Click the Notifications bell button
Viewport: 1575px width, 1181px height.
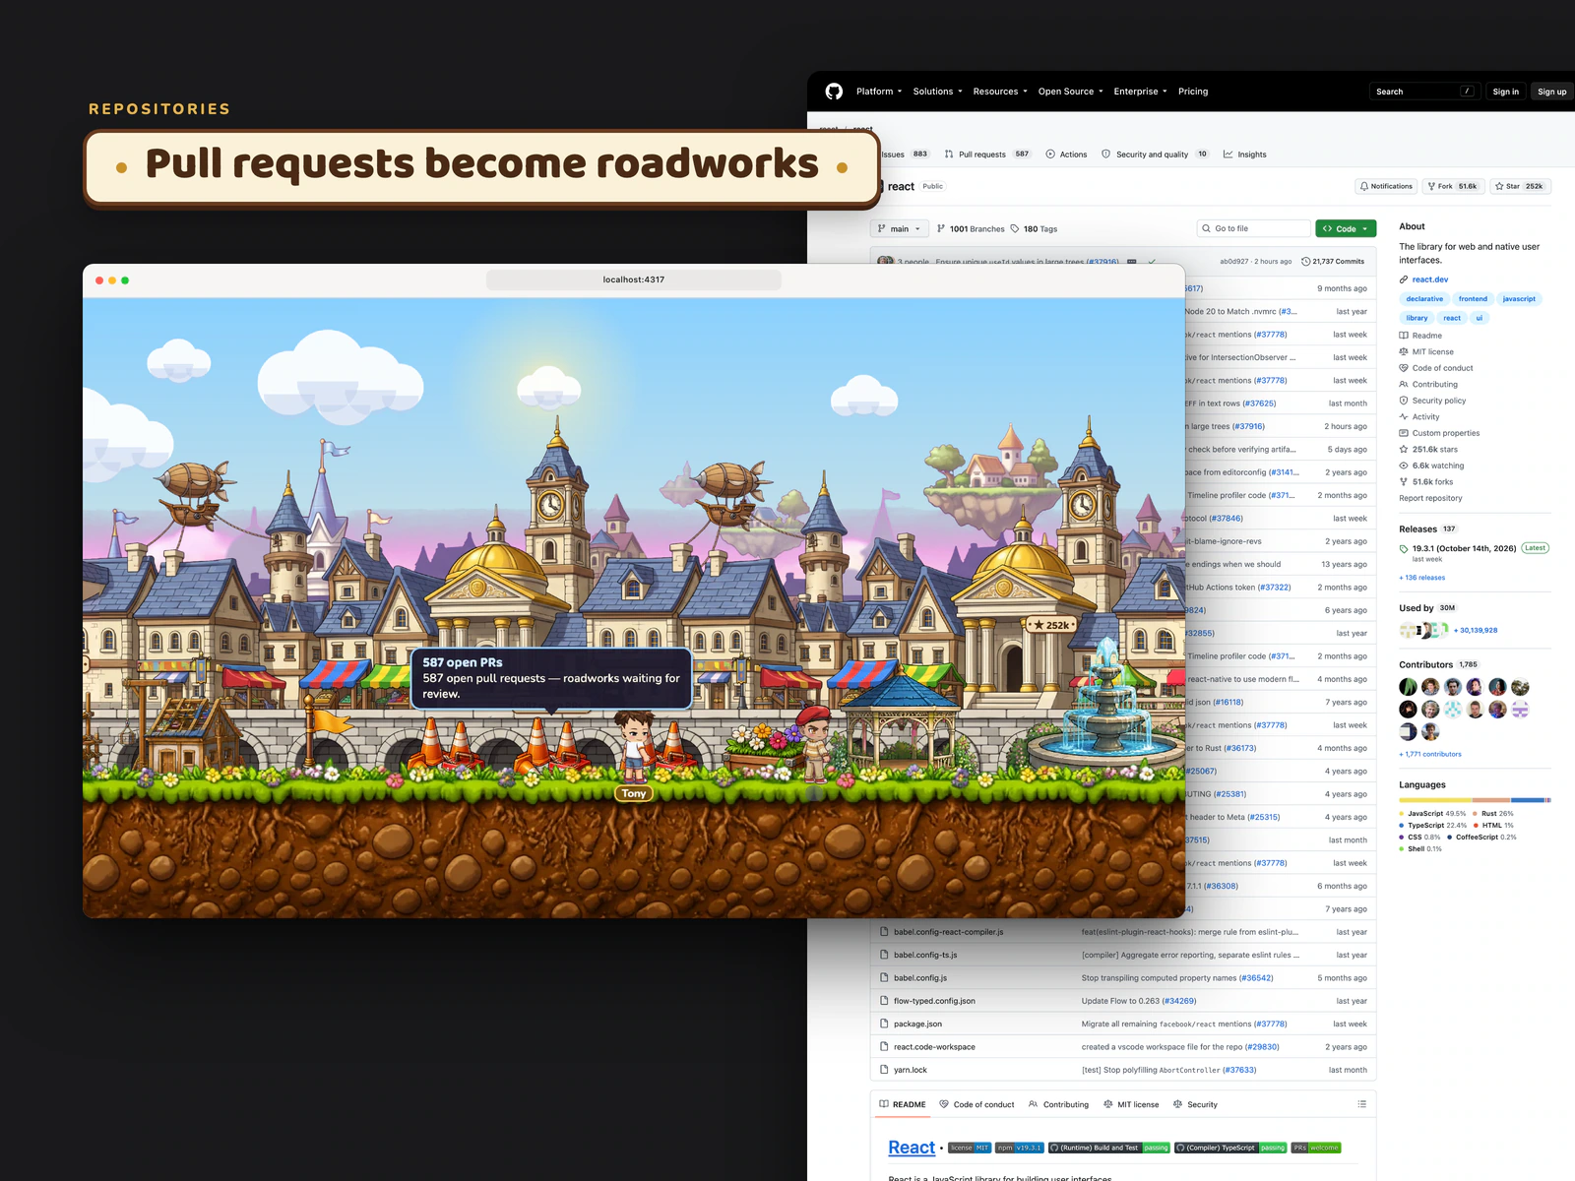coord(1386,186)
